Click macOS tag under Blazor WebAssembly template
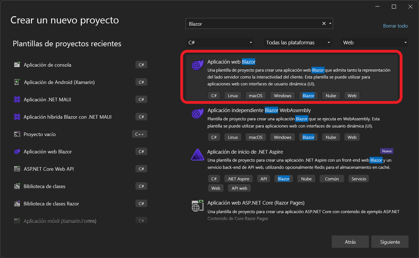Viewport: 419px width, 258px height. click(255, 137)
